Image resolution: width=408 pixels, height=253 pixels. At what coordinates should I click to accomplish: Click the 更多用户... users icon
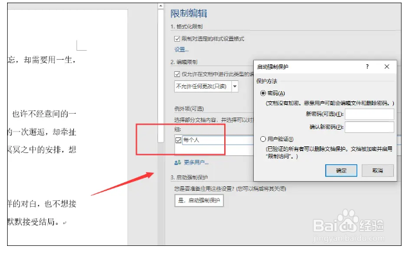[x=177, y=162]
